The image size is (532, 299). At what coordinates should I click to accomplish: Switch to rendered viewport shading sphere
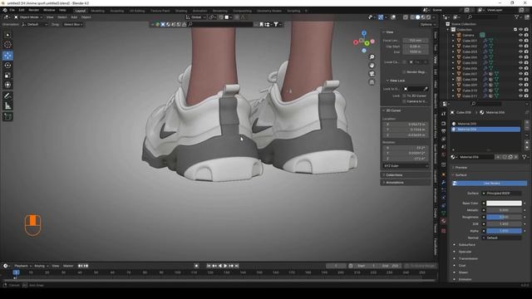point(429,17)
